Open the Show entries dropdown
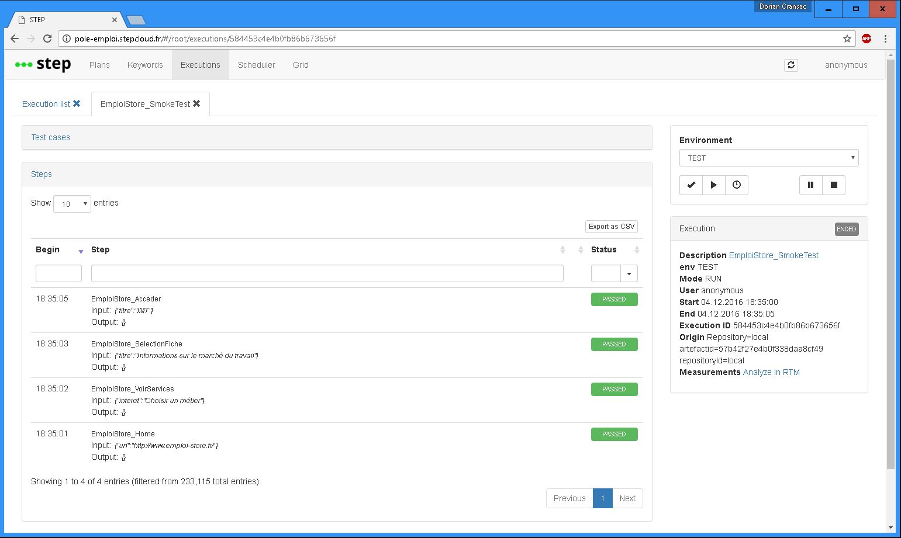 (x=71, y=203)
